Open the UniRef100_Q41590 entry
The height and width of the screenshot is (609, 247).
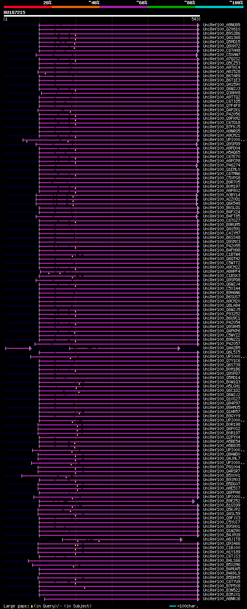[x=222, y=85]
